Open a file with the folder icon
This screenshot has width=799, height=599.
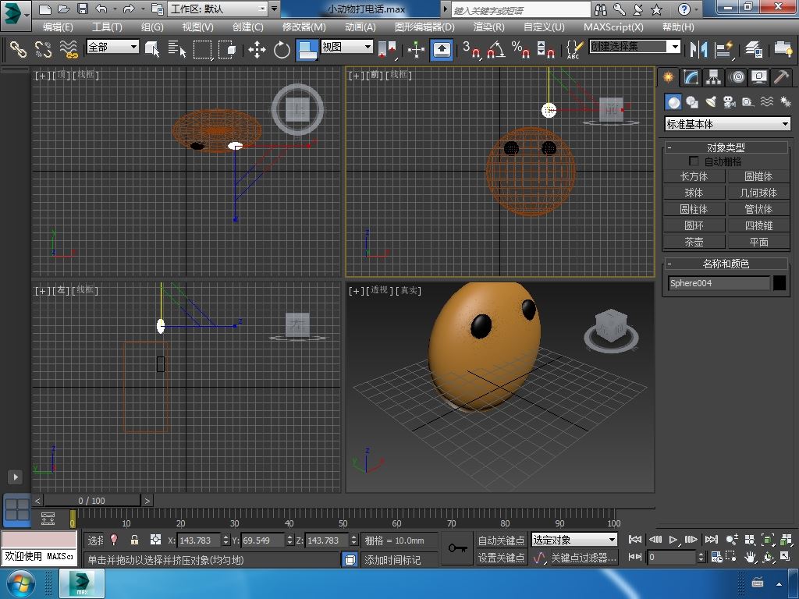(x=64, y=9)
